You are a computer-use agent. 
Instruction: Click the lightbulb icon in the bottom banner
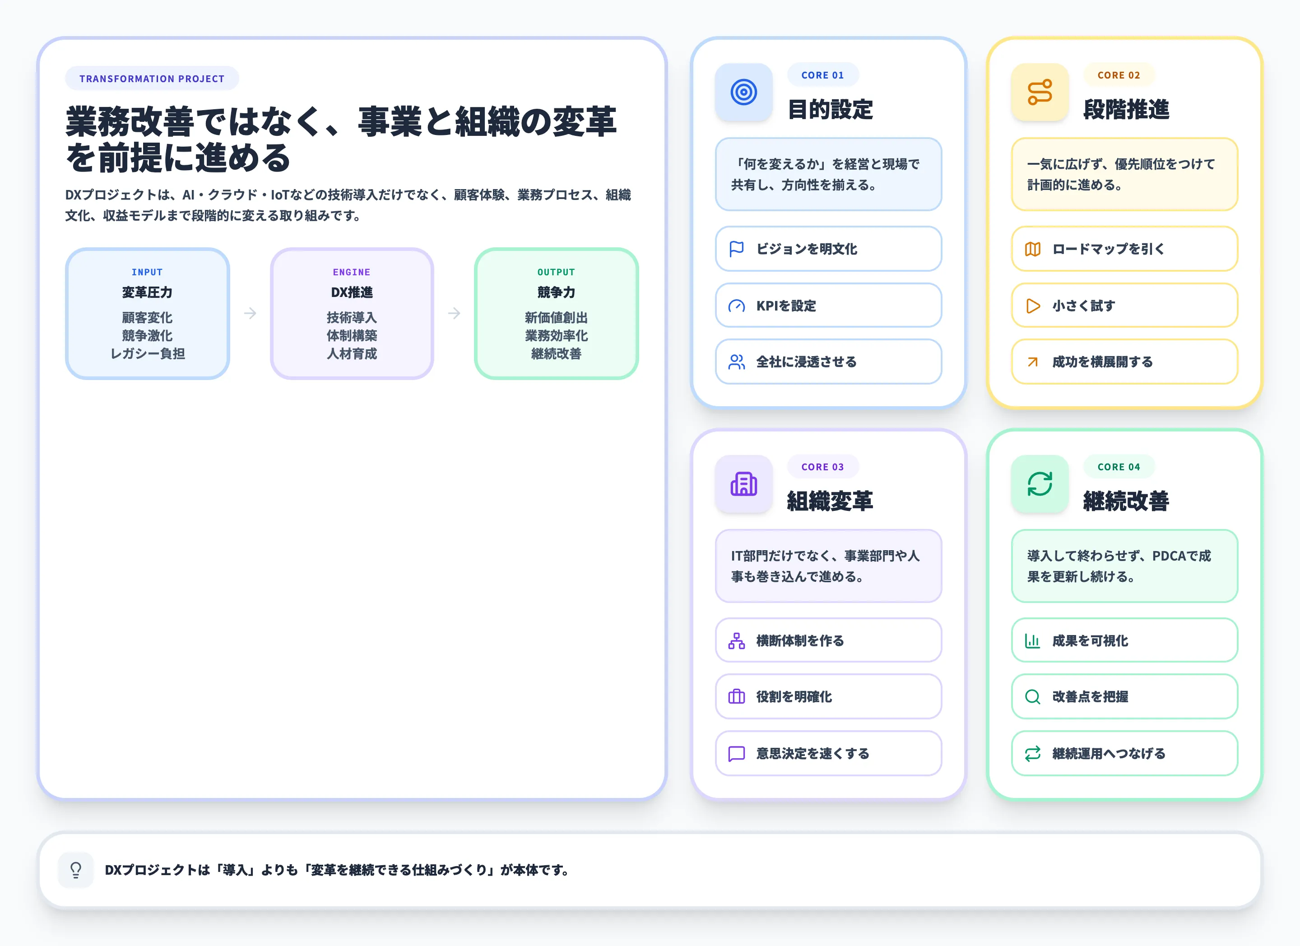tap(76, 869)
